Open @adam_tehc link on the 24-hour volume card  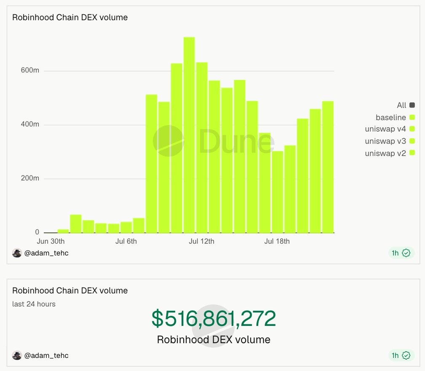pyautogui.click(x=46, y=355)
